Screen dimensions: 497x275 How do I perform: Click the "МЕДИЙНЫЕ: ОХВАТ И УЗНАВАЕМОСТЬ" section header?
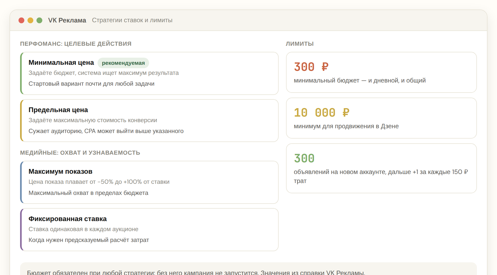(x=80, y=153)
